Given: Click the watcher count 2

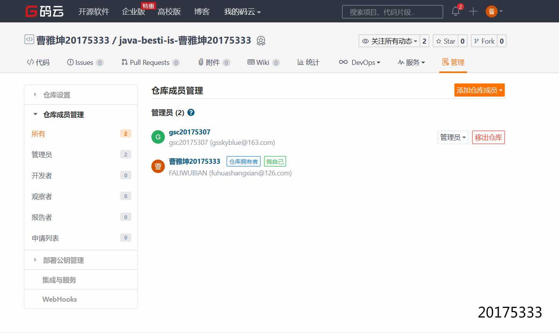Looking at the screenshot, I should pos(424,41).
